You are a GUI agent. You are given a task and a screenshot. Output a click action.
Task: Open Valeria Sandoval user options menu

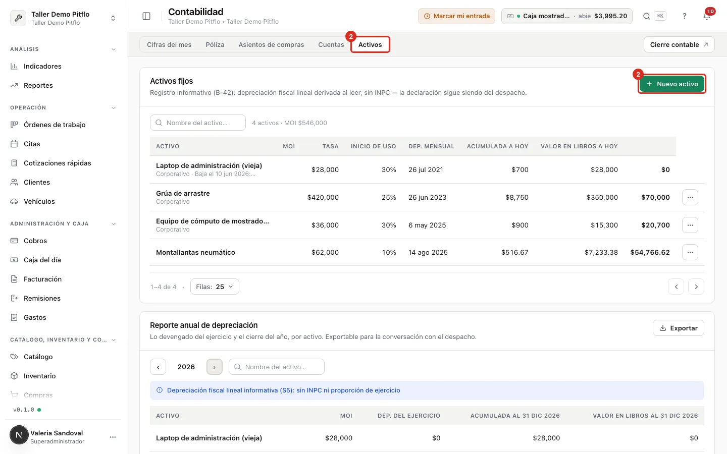(113, 437)
